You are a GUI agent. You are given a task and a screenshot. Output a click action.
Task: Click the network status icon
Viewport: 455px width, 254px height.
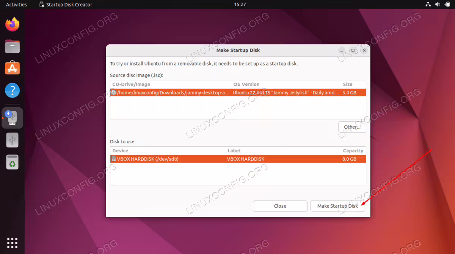click(428, 5)
